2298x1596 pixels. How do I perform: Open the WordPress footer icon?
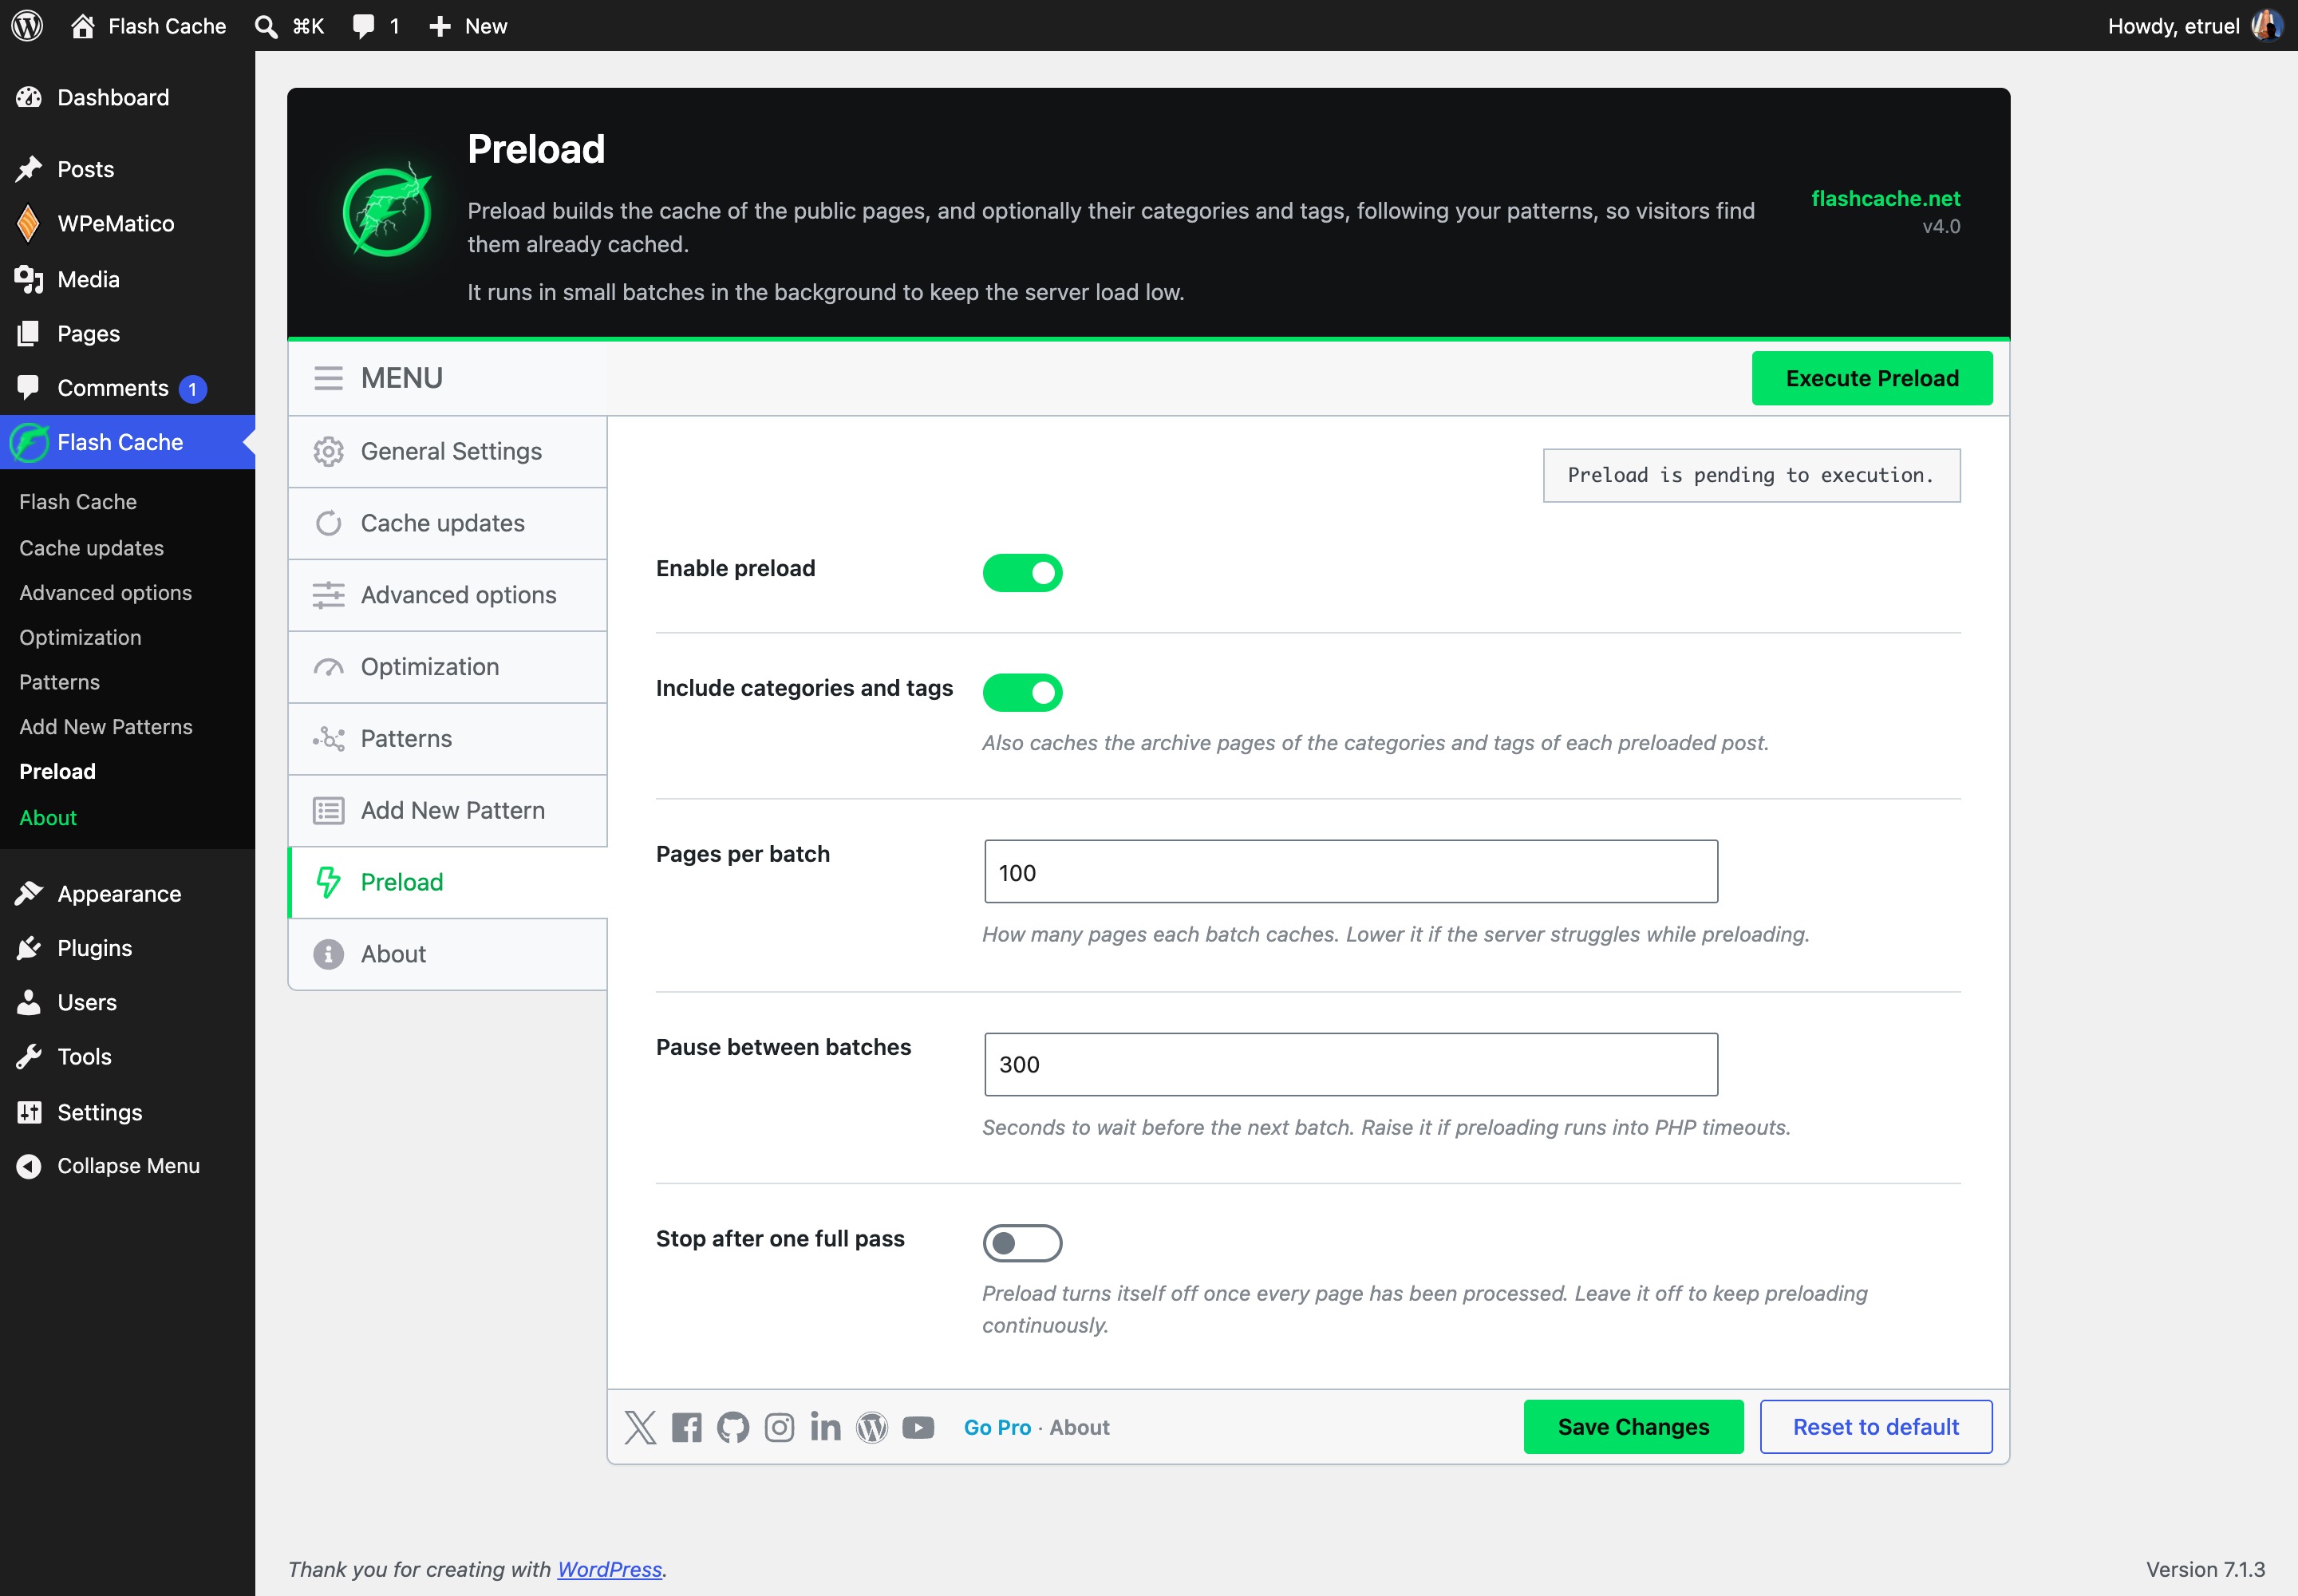click(x=872, y=1427)
